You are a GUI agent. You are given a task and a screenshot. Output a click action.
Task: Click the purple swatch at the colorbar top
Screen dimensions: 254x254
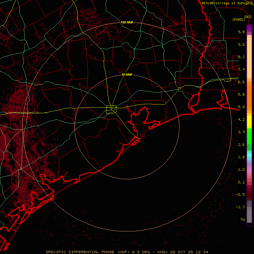coord(249,28)
